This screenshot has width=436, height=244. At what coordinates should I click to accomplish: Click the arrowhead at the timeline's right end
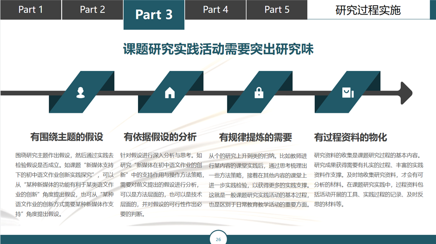(x=406, y=93)
